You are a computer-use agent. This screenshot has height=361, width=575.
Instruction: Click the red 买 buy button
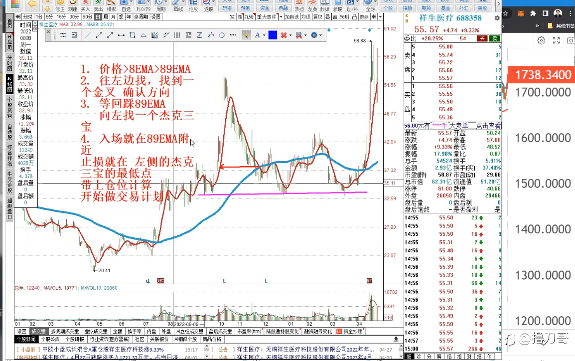point(482,38)
